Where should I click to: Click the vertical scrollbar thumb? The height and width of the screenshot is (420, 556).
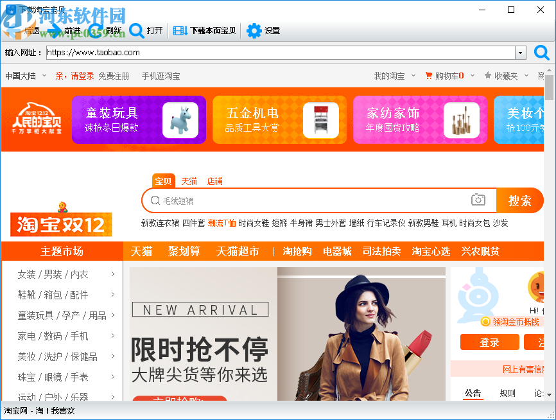(x=550, y=87)
